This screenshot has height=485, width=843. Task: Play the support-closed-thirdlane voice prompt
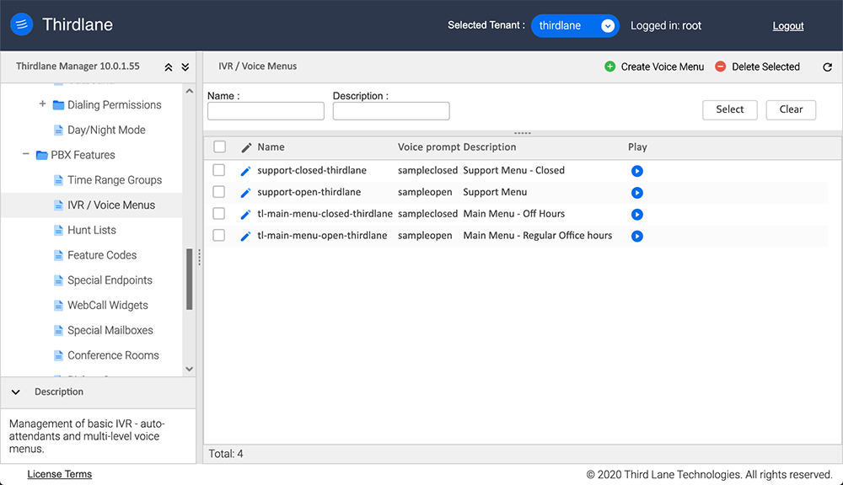click(637, 171)
